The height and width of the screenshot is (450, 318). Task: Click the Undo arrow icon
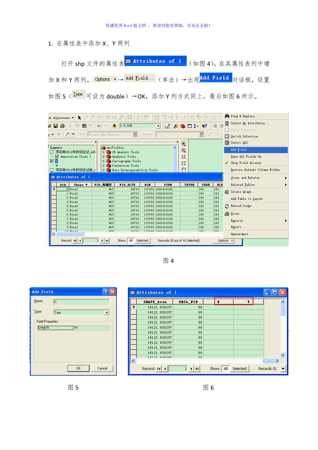99,126
